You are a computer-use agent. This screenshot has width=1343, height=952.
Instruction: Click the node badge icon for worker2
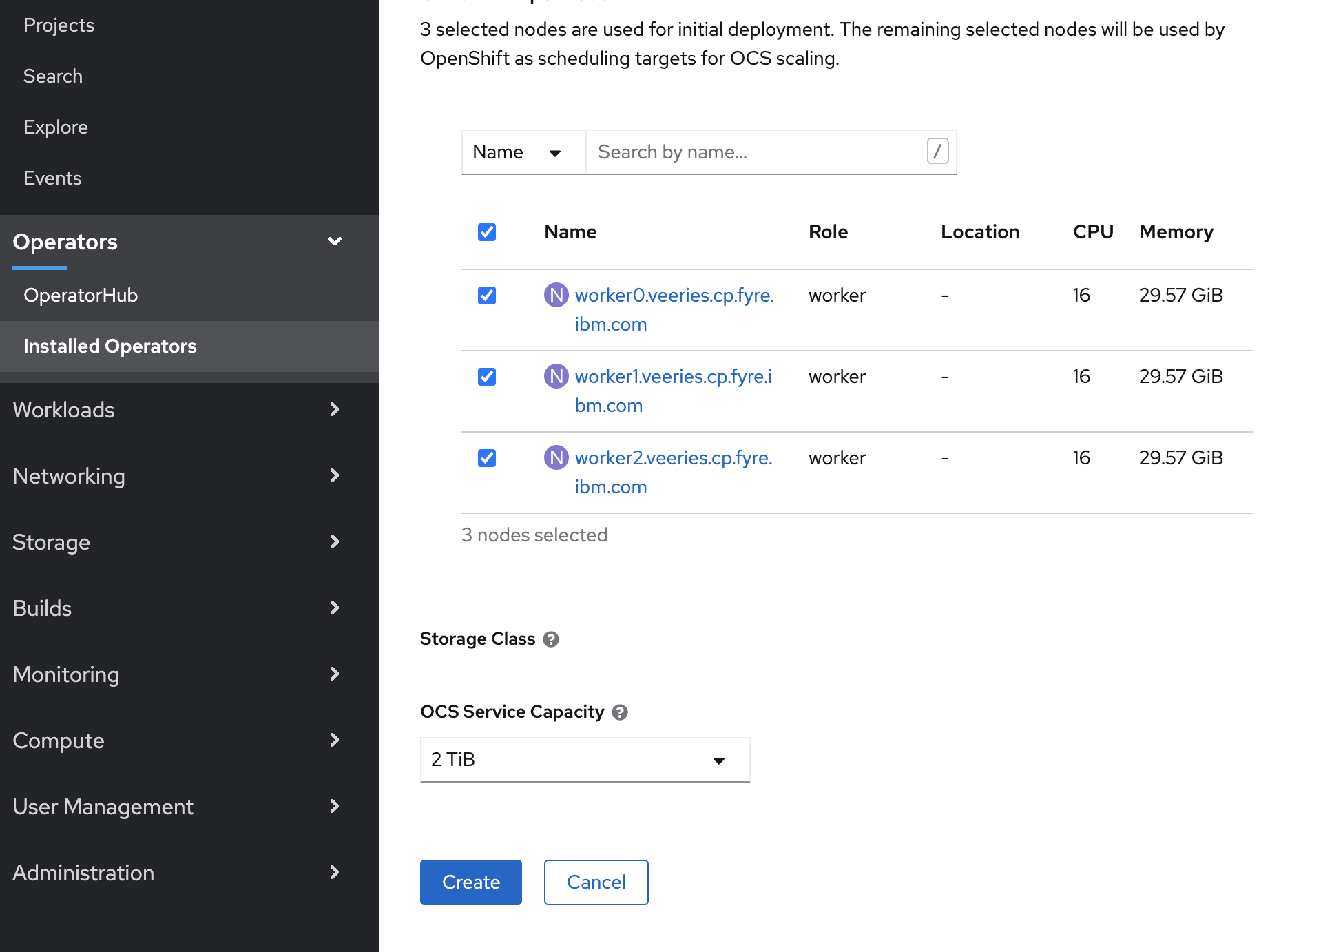point(556,458)
